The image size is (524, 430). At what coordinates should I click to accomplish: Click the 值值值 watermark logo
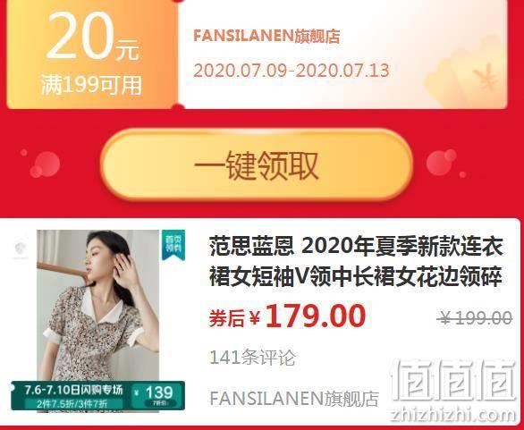tap(453, 380)
